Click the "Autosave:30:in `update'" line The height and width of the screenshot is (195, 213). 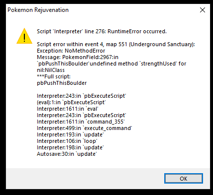click(67, 154)
